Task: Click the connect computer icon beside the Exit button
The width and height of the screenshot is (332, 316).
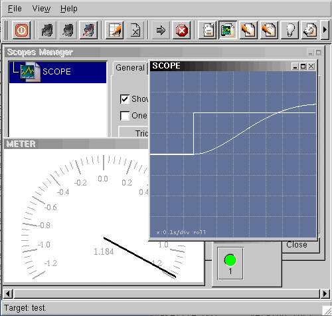Action: (47, 30)
